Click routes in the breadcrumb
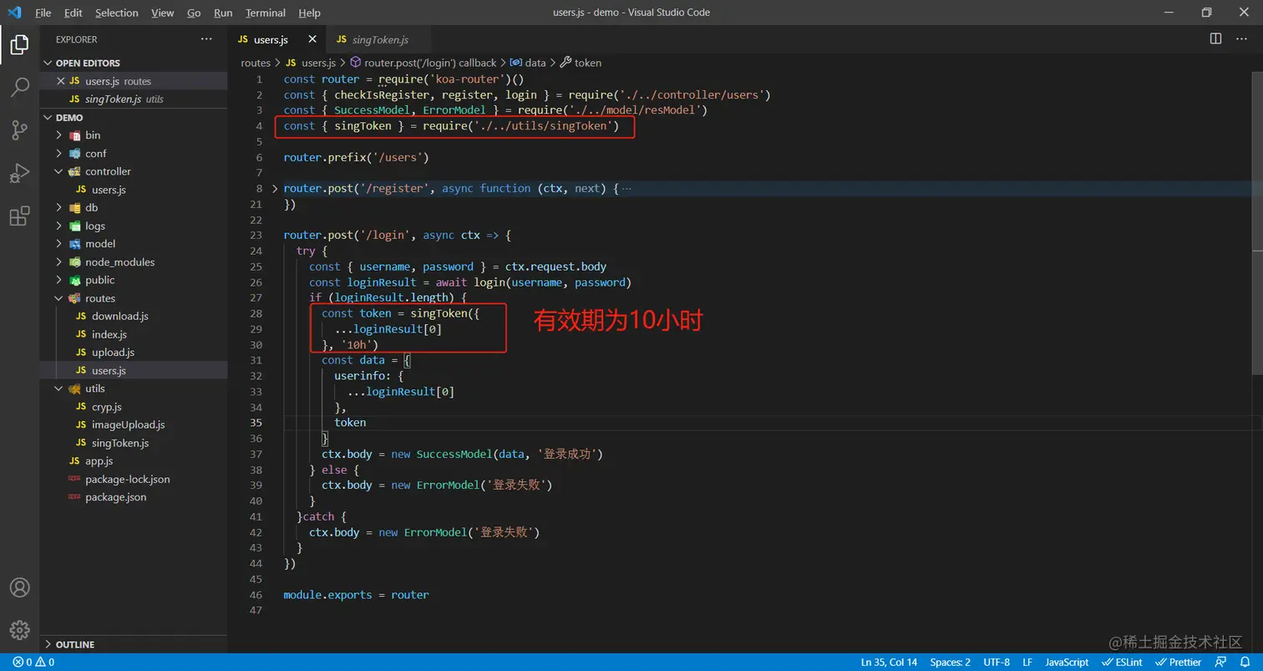The width and height of the screenshot is (1263, 671). [x=256, y=63]
